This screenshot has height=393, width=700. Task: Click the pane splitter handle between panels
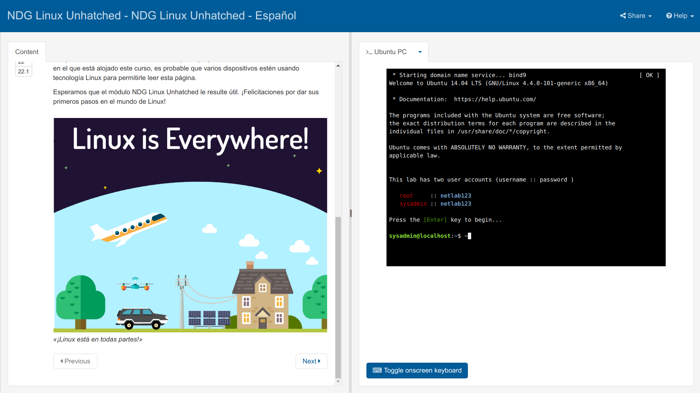[x=351, y=213]
